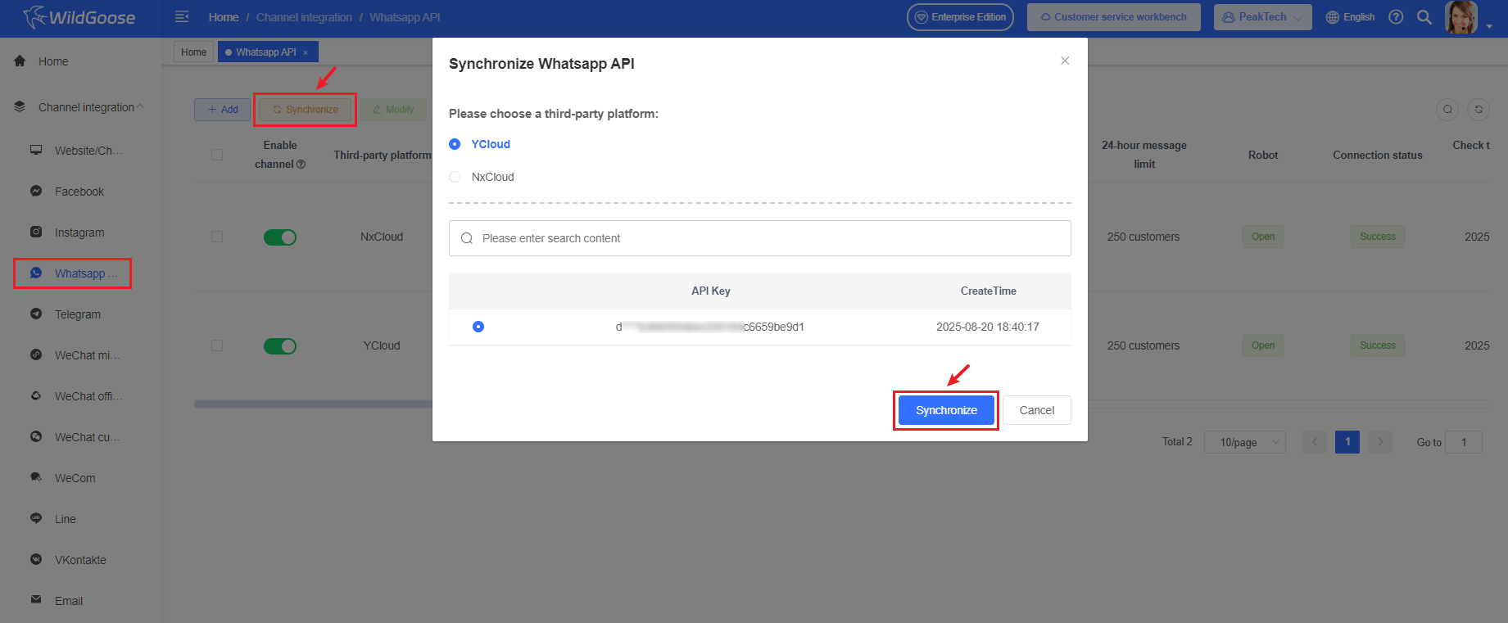Close the Whatsapp API tab with its x
The height and width of the screenshot is (623, 1508).
306,52
